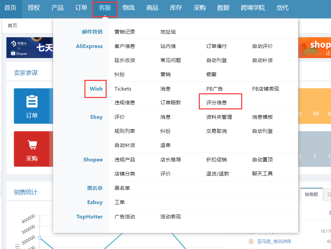Screen dimensions: 331x249
Task: Open Wish Tickets
Action: [123, 89]
